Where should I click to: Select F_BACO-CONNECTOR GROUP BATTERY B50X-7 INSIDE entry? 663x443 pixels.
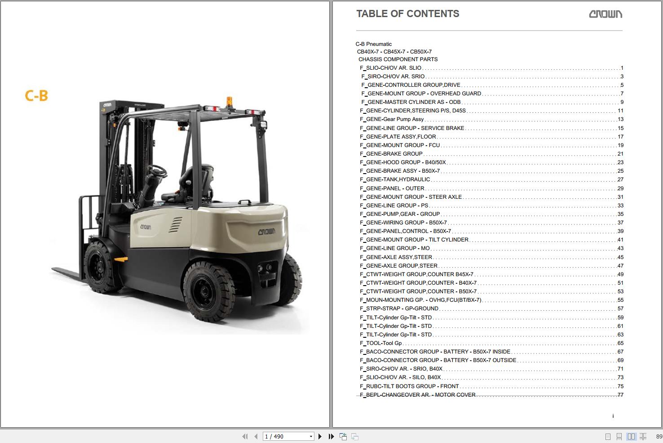click(491, 352)
